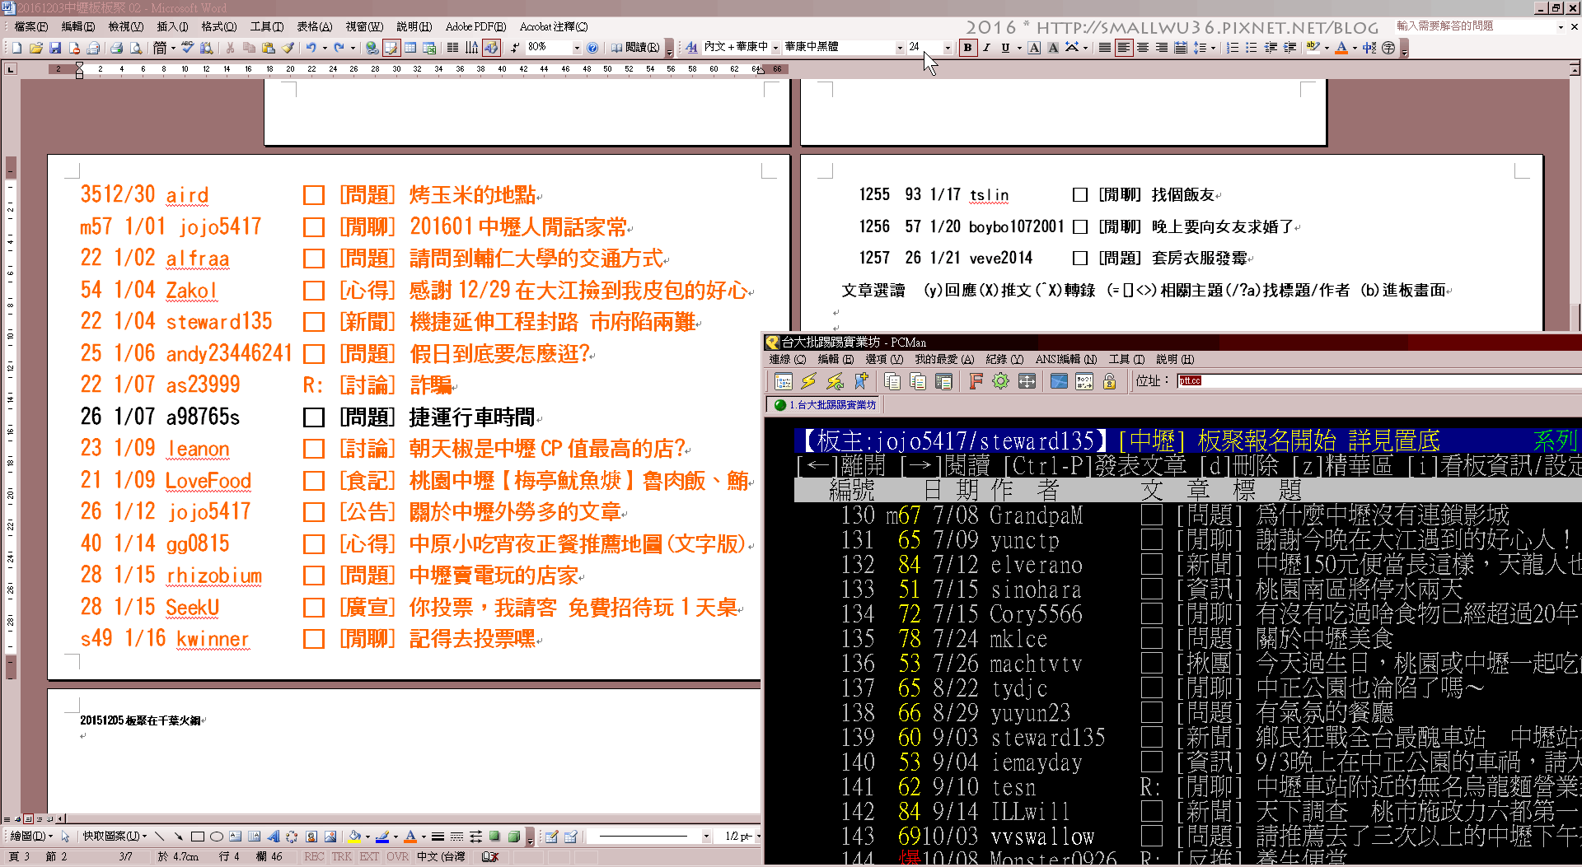Toggle Italic formatting in Word
Viewport: 1582px width, 867px height.
click(986, 48)
